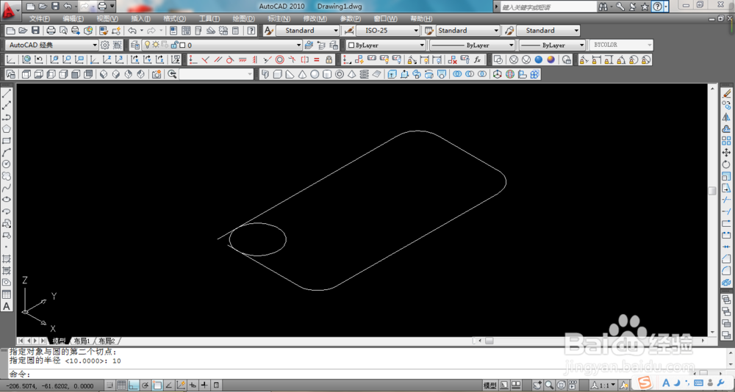Open the 修改(M) menu
Image resolution: width=735 pixels, height=392 pixels.
click(315, 19)
